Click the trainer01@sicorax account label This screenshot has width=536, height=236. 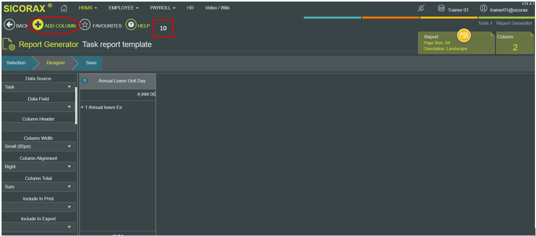(509, 10)
